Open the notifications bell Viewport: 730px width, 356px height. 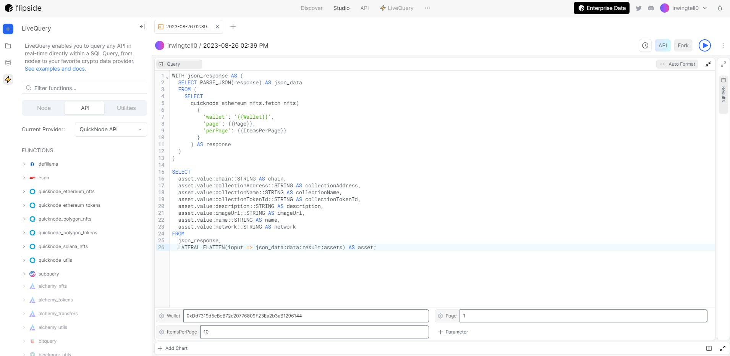pyautogui.click(x=720, y=8)
